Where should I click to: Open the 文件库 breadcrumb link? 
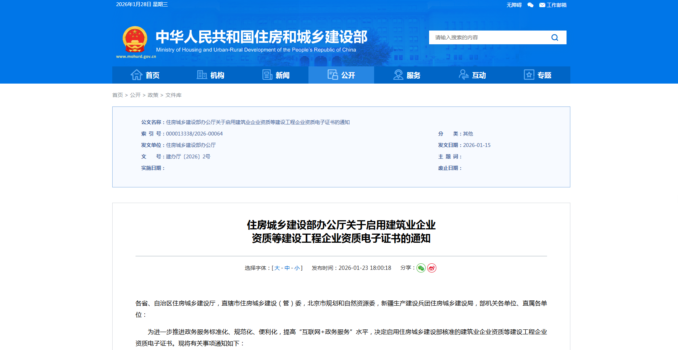[174, 95]
